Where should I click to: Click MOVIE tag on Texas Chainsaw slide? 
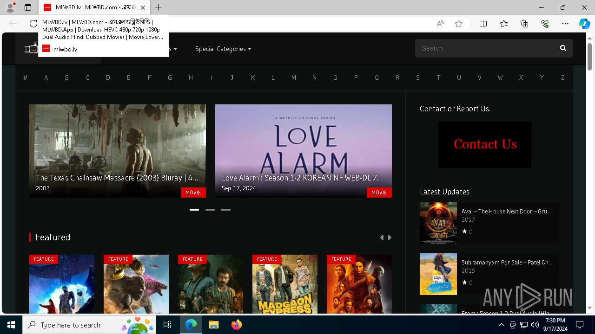[x=193, y=193]
